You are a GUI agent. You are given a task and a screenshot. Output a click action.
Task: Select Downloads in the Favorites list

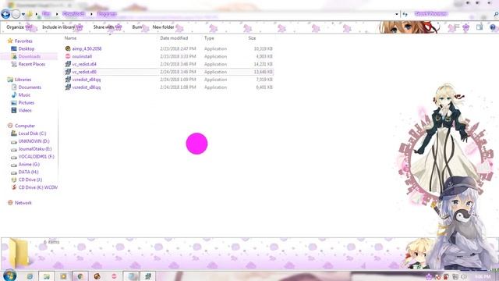click(30, 56)
